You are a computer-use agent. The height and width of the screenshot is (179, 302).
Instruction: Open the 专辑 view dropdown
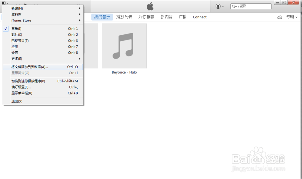(292, 17)
